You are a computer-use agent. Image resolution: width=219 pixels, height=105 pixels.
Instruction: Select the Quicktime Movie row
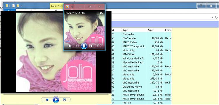click(141, 86)
